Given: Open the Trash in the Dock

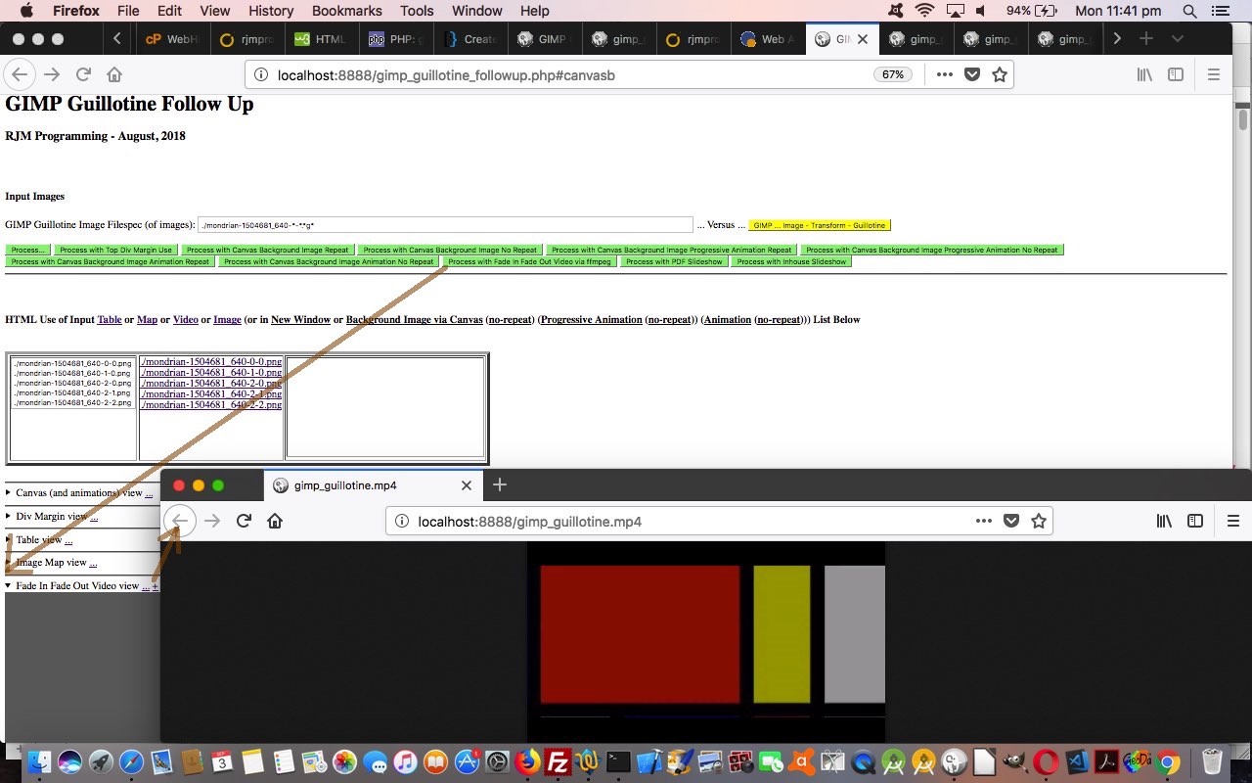Looking at the screenshot, I should click(x=1213, y=761).
